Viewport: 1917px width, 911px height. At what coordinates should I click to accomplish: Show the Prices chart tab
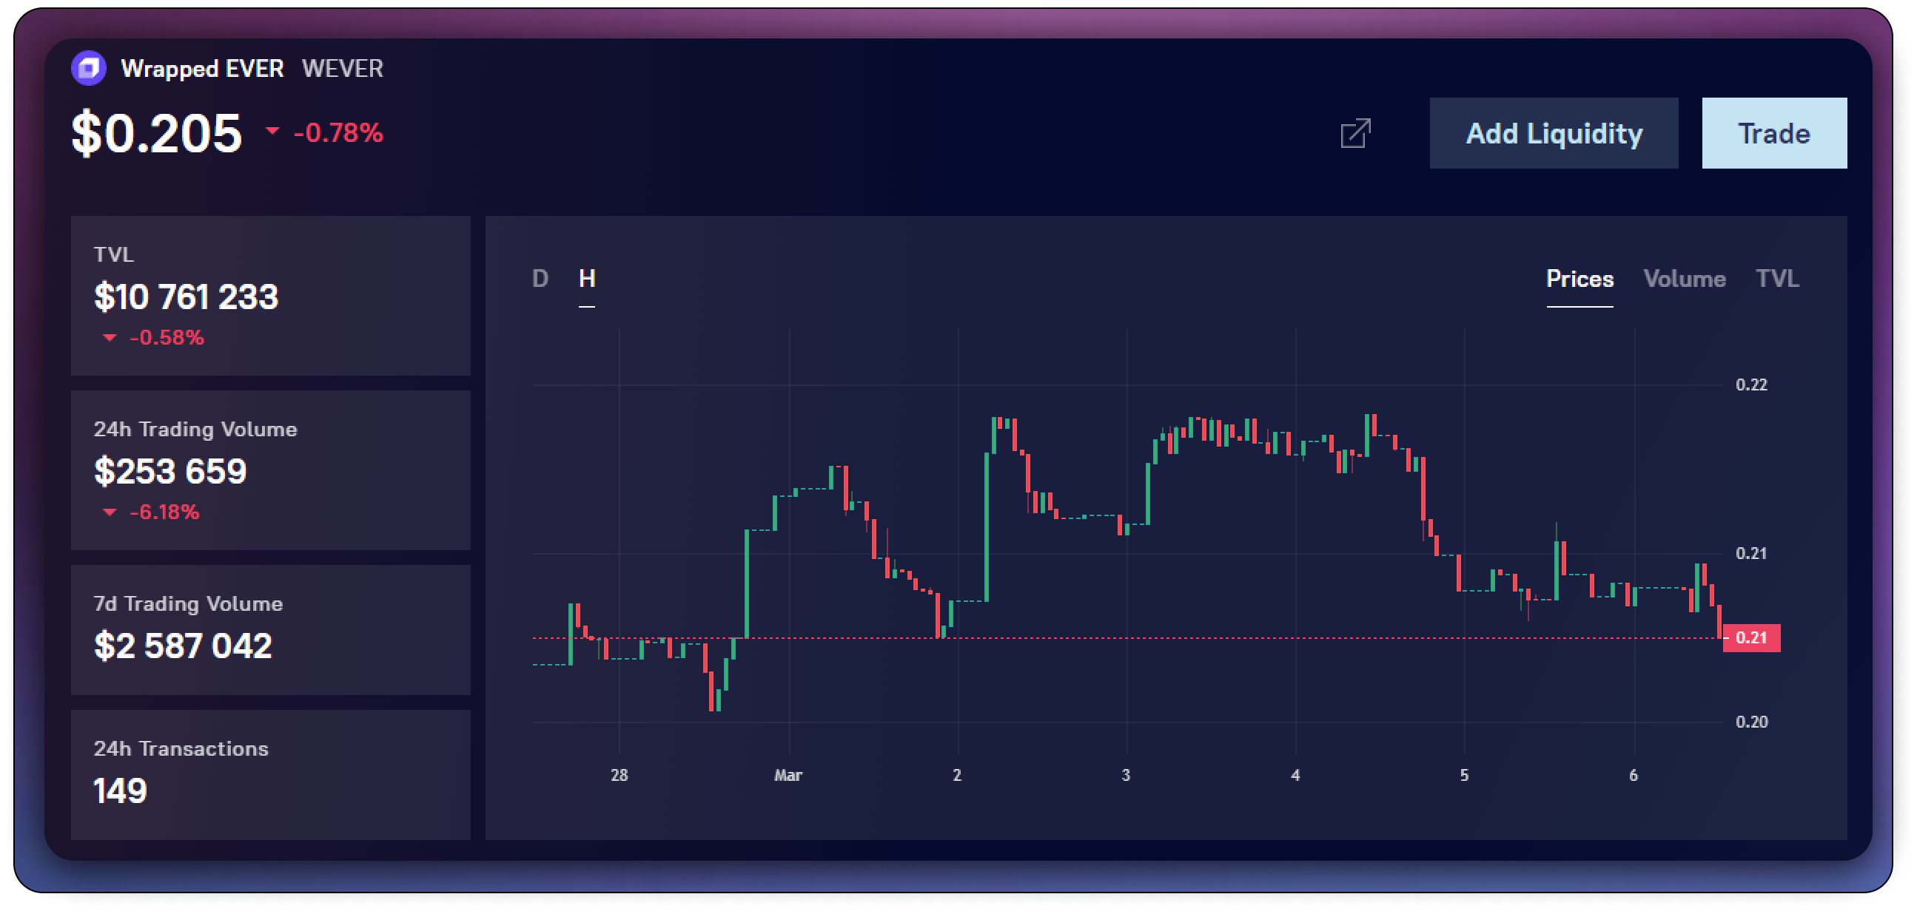(x=1579, y=278)
